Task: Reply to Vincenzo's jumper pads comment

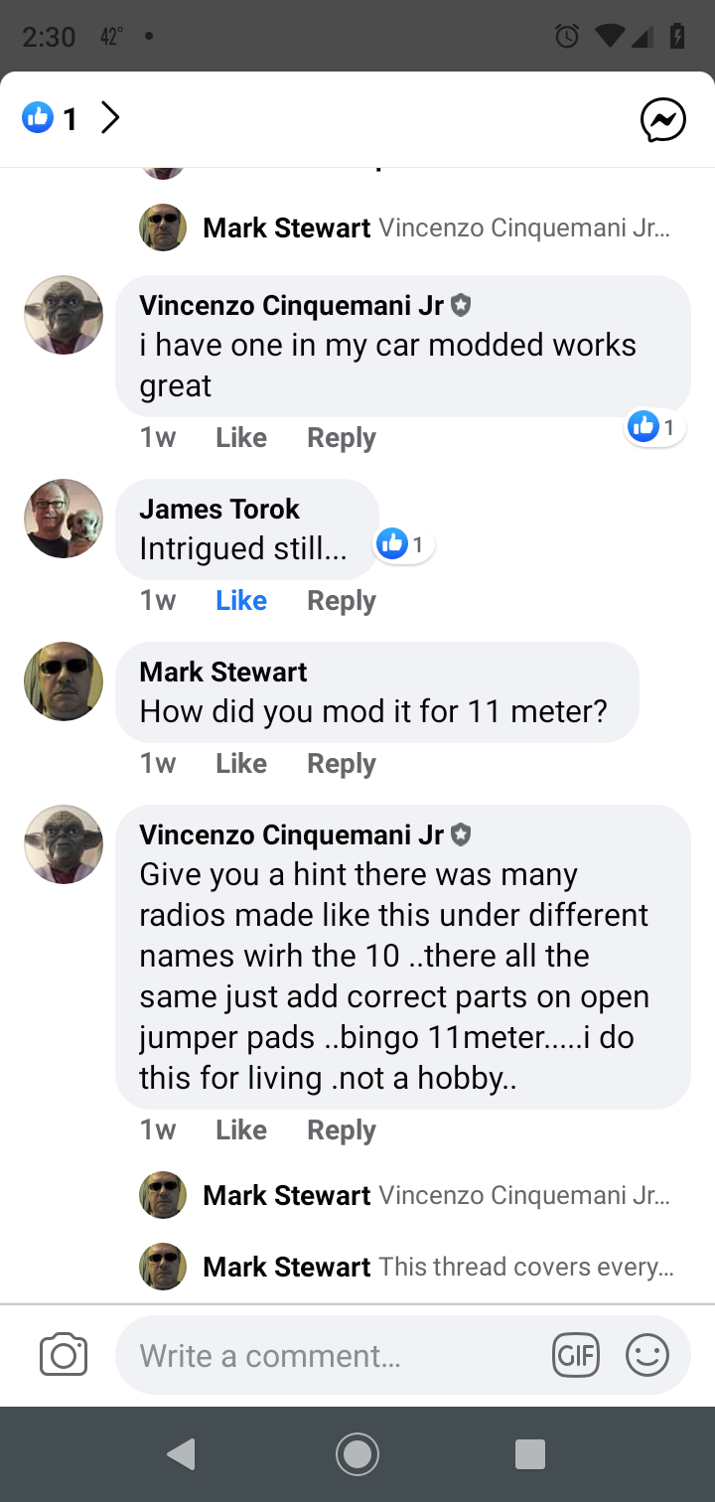Action: click(342, 1129)
